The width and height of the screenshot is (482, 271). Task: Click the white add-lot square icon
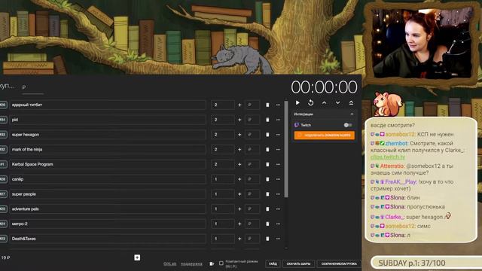coord(137,257)
